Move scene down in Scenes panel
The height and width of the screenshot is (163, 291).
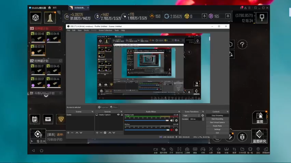tap(81, 133)
